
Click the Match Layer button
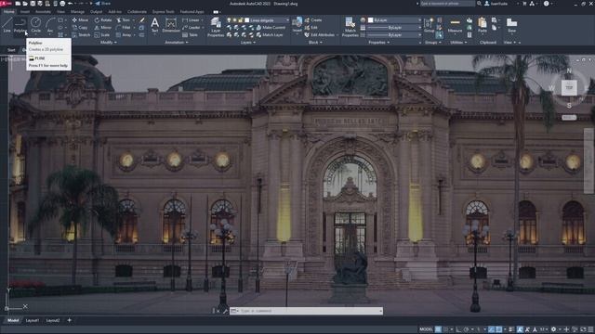click(270, 35)
